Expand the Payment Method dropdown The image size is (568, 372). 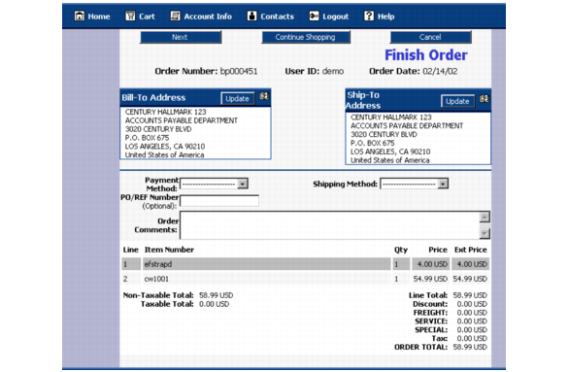pyautogui.click(x=214, y=184)
